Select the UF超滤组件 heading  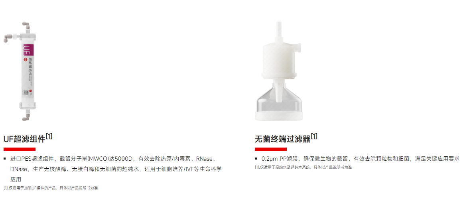point(25,139)
